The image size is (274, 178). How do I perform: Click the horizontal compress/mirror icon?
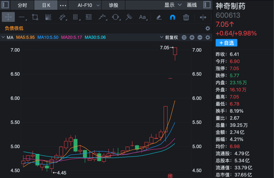pos(203,17)
